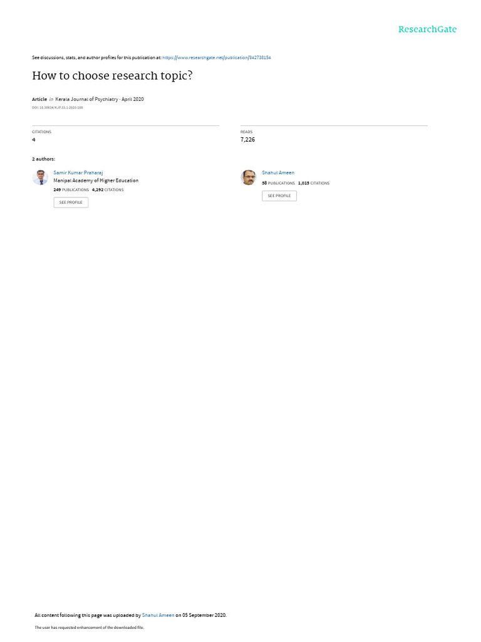This screenshot has height=642, width=481.
Task: Open Shahul Ameen author link beside his photo
Action: click(x=278, y=173)
